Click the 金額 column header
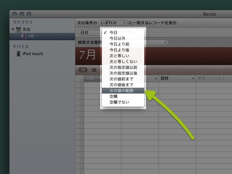The height and width of the screenshot is (174, 232). [93, 78]
